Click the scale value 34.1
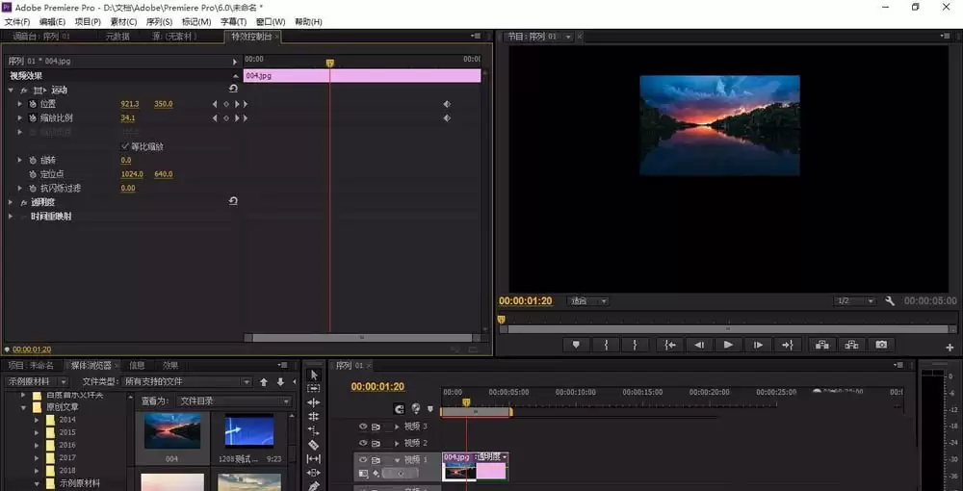This screenshot has width=963, height=491. (x=128, y=117)
